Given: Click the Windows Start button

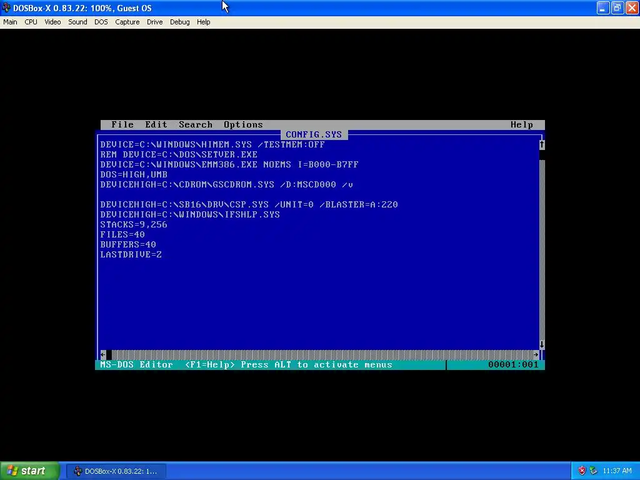Looking at the screenshot, I should [30, 471].
